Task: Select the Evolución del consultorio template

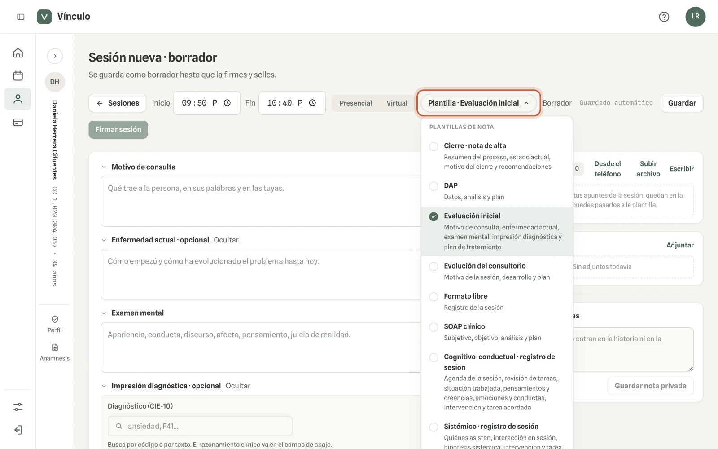Action: [497, 271]
